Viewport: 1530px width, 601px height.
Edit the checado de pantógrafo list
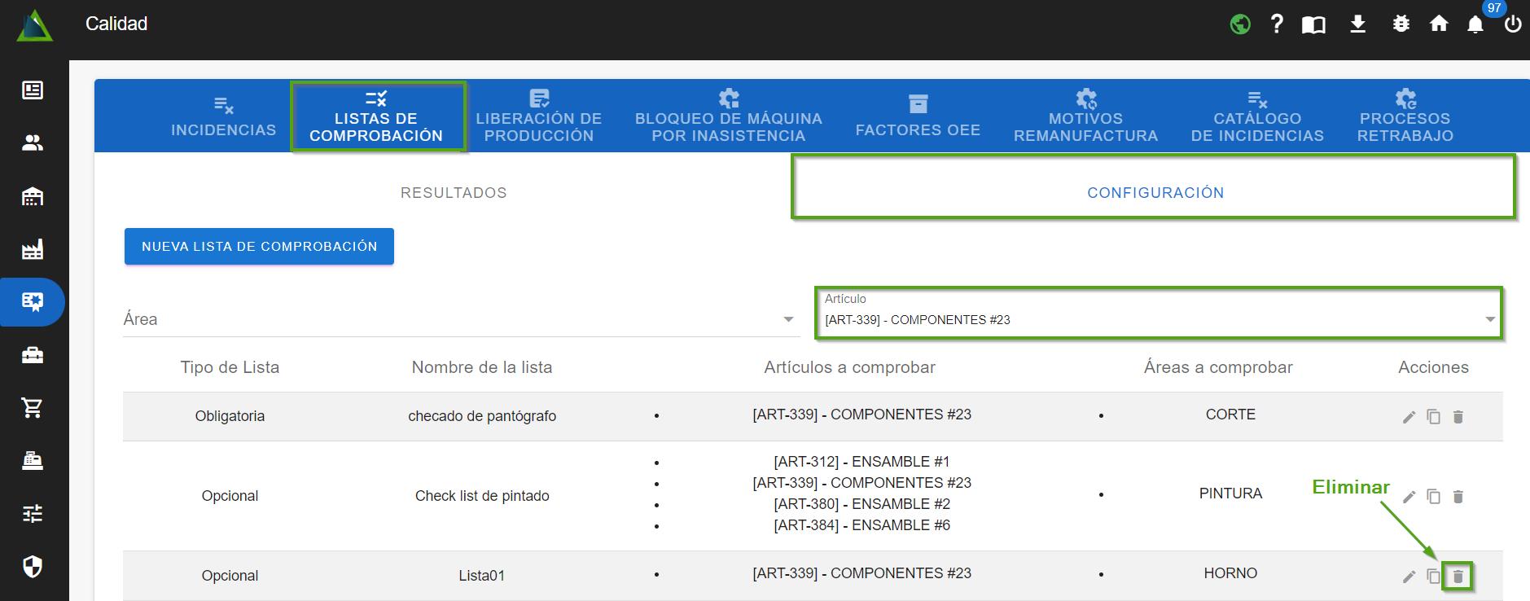point(1409,417)
